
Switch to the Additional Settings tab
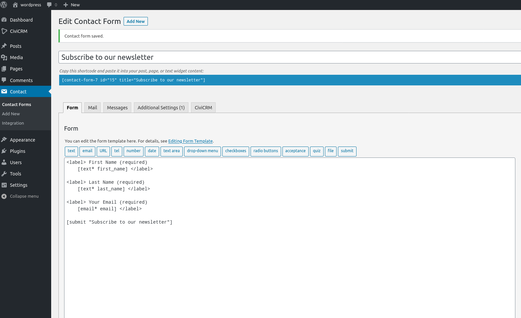click(161, 108)
